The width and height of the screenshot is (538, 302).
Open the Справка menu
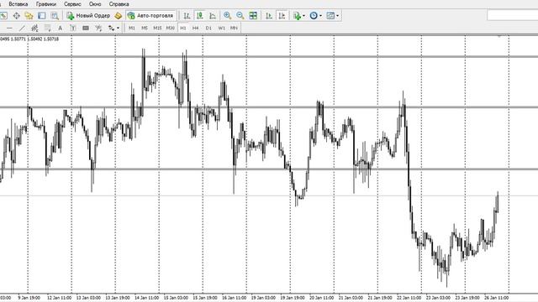(x=119, y=4)
